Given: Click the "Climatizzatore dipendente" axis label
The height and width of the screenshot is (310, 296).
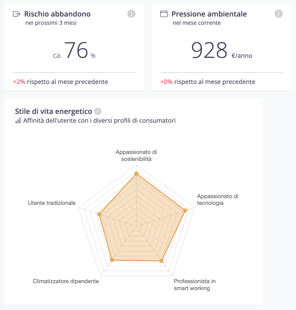Looking at the screenshot, I should (66, 281).
